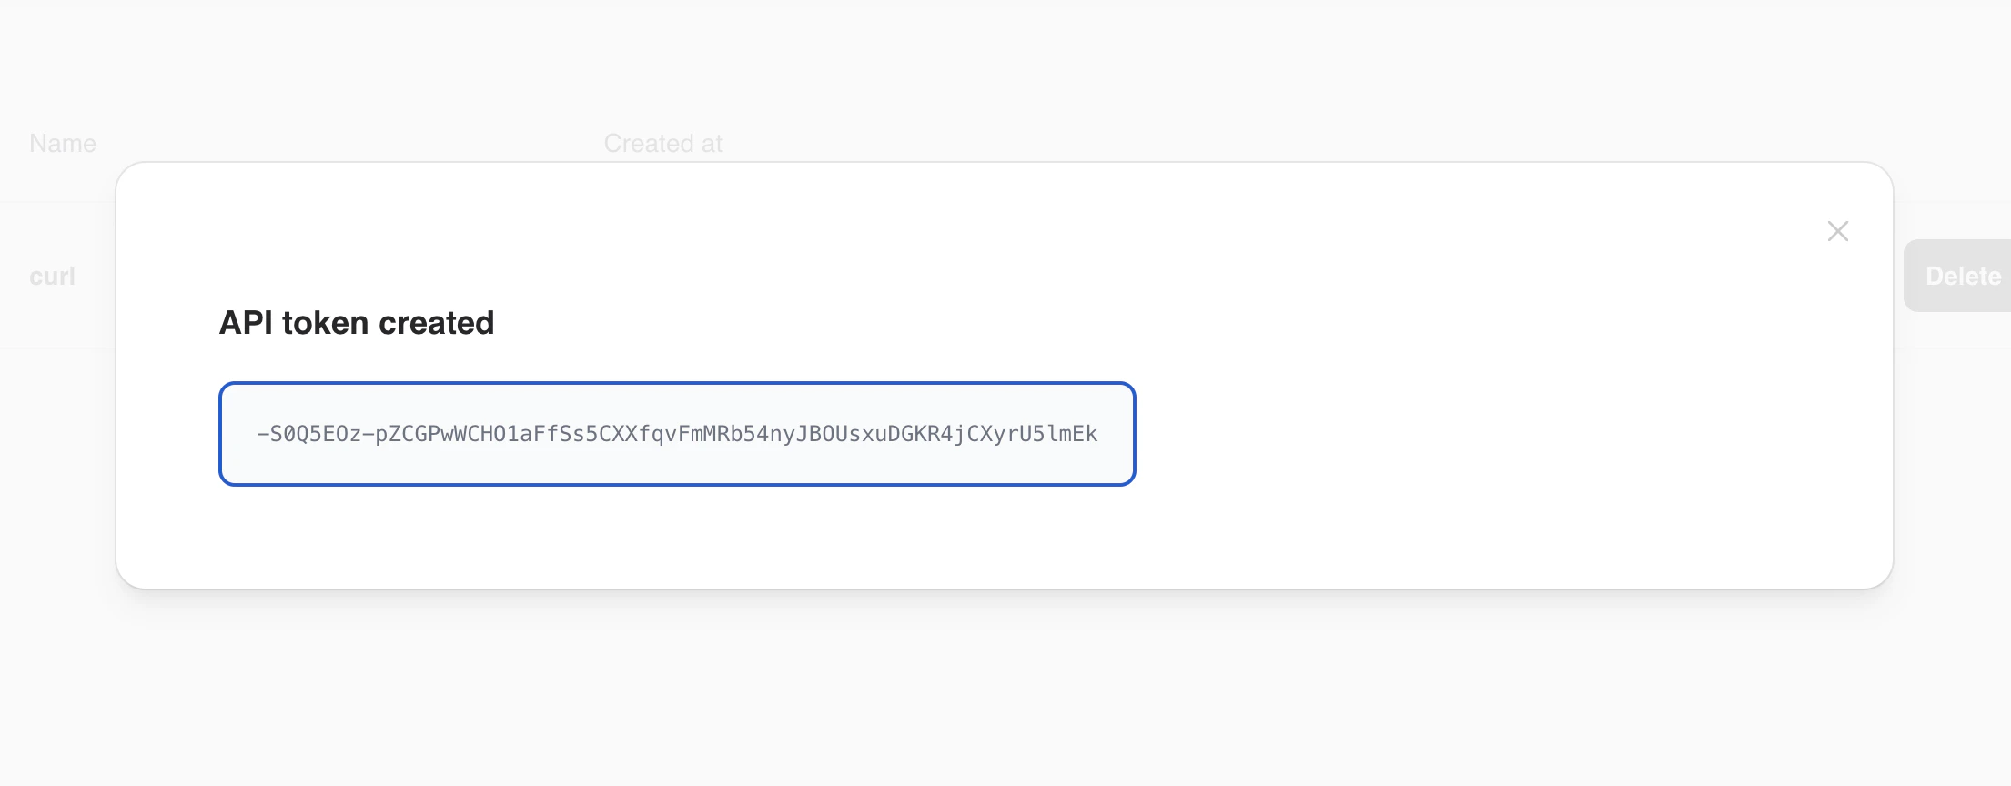Select the curl token row name
The image size is (2011, 786).
tap(52, 276)
